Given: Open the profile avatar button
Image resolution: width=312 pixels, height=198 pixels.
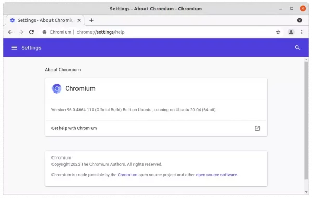Looking at the screenshot, I should (x=291, y=32).
